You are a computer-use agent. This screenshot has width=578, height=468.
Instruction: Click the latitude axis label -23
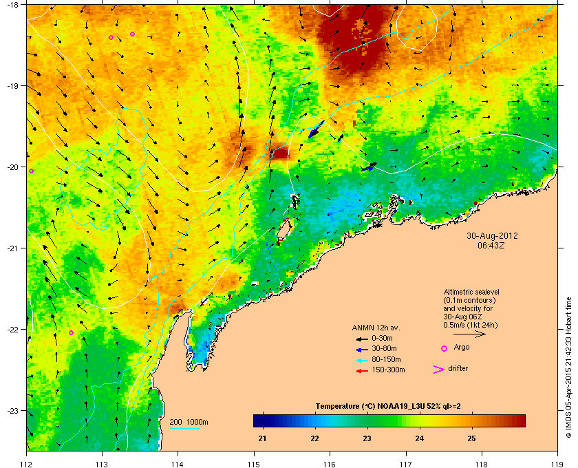(12, 410)
